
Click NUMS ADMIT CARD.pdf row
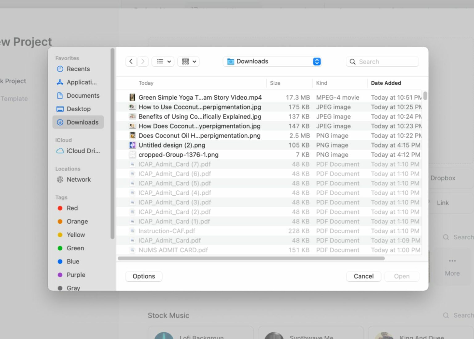coord(269,250)
